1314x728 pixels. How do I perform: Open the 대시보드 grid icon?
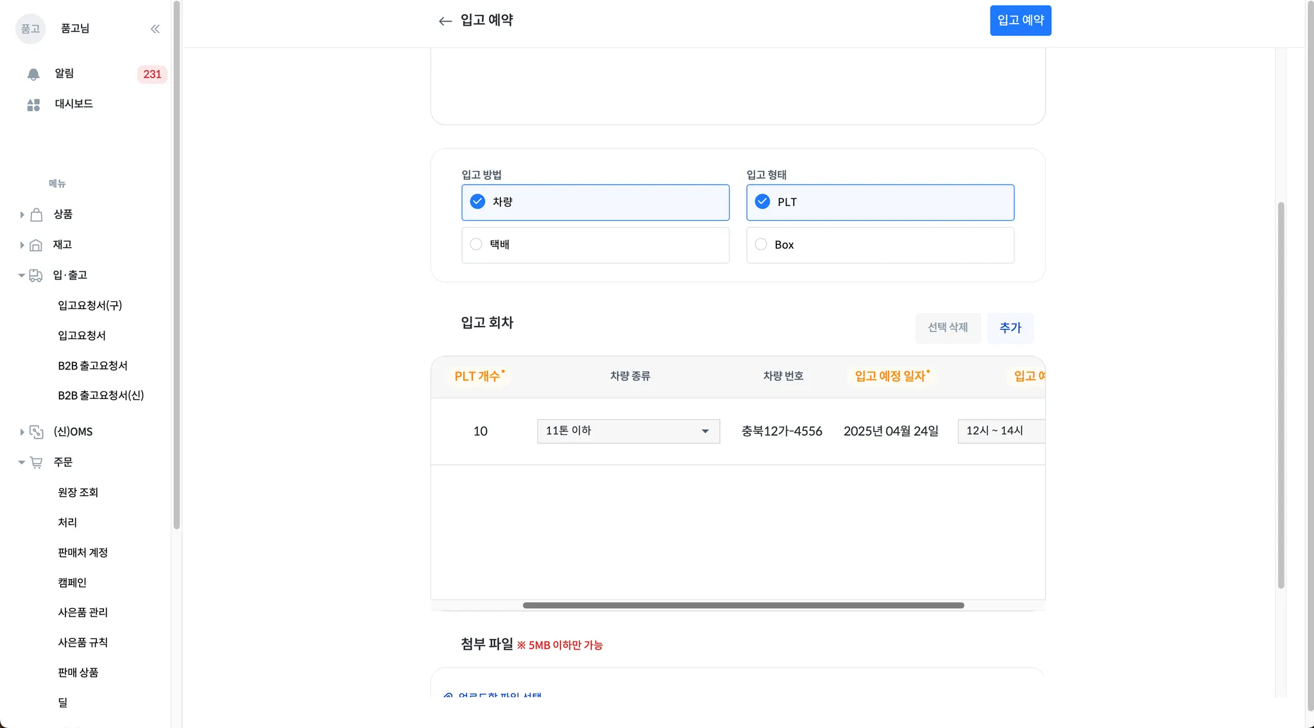pyautogui.click(x=33, y=105)
